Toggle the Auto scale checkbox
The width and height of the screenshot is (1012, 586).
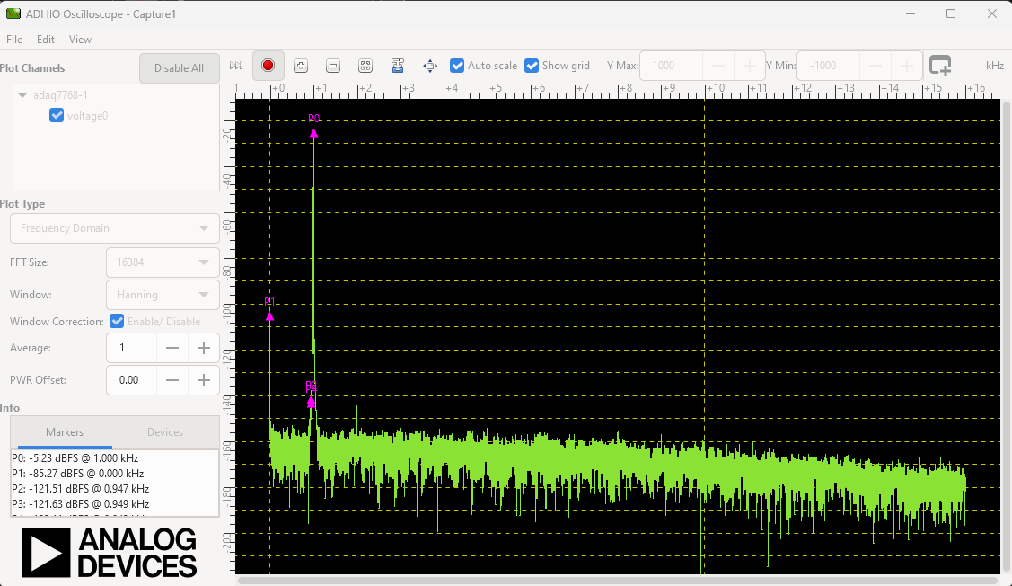pos(457,66)
